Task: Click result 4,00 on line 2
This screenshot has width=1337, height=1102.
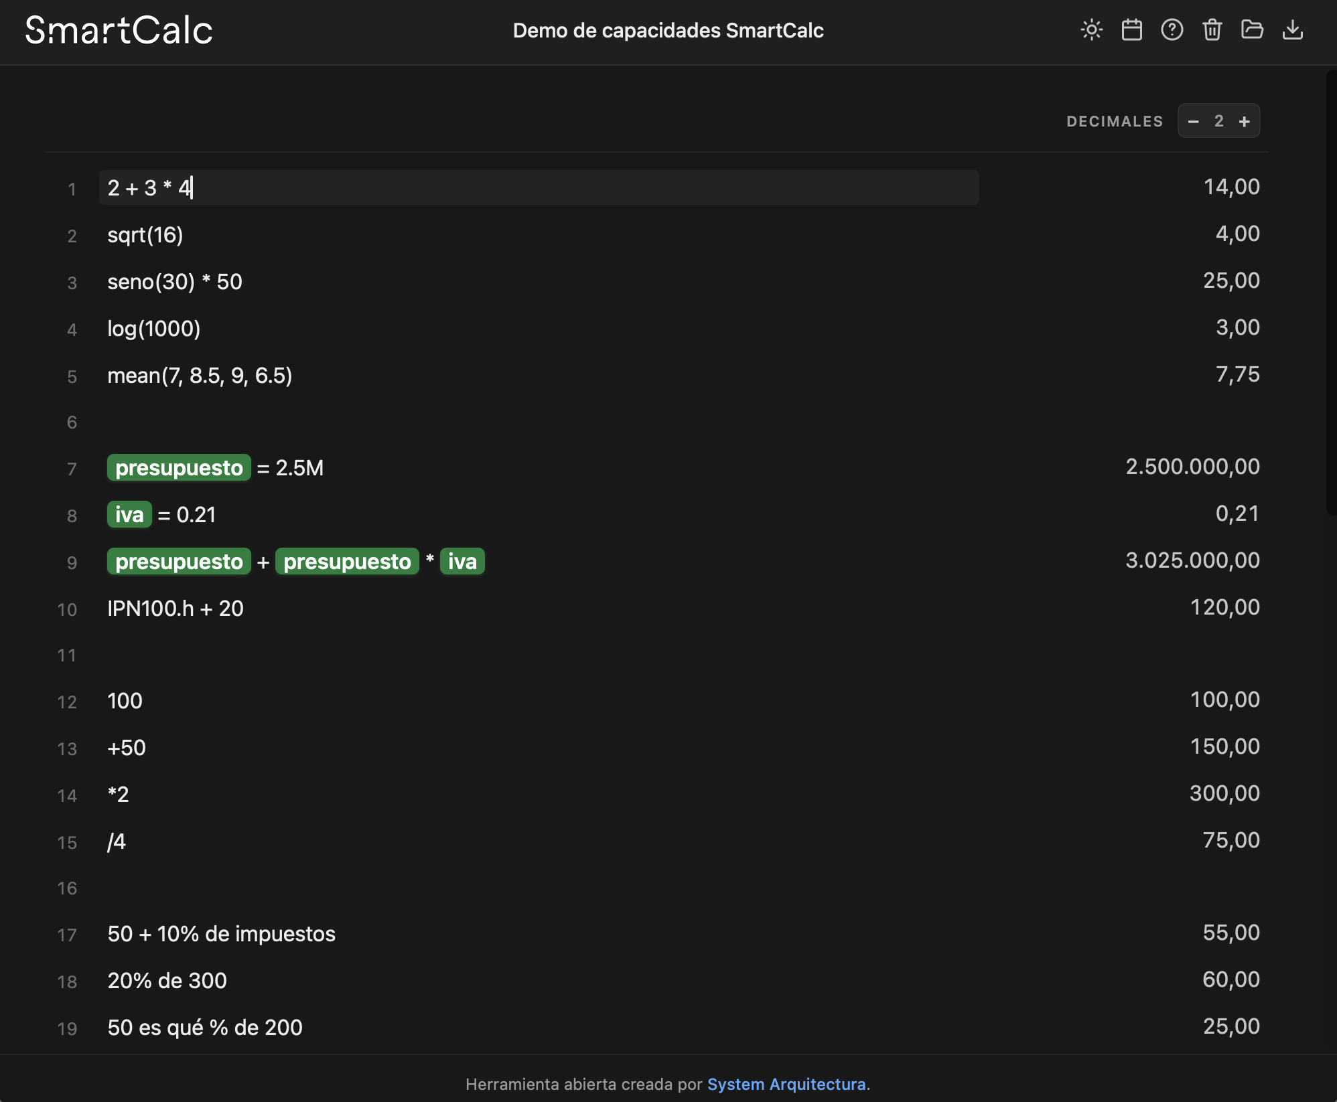Action: click(1237, 234)
